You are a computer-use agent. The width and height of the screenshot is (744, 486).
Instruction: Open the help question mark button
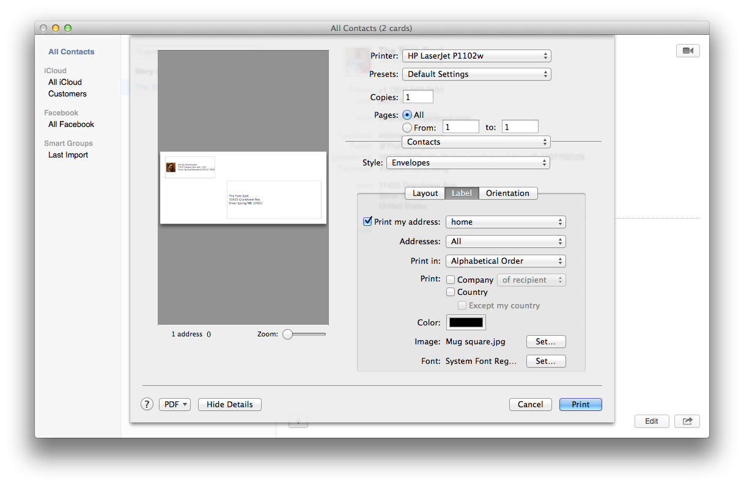pos(147,404)
